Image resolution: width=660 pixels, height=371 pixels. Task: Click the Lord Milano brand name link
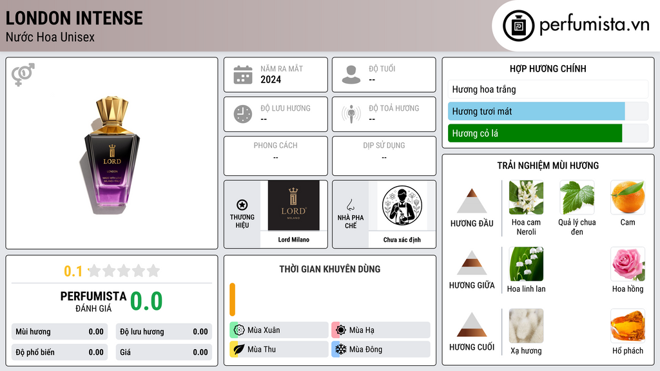[x=293, y=240]
